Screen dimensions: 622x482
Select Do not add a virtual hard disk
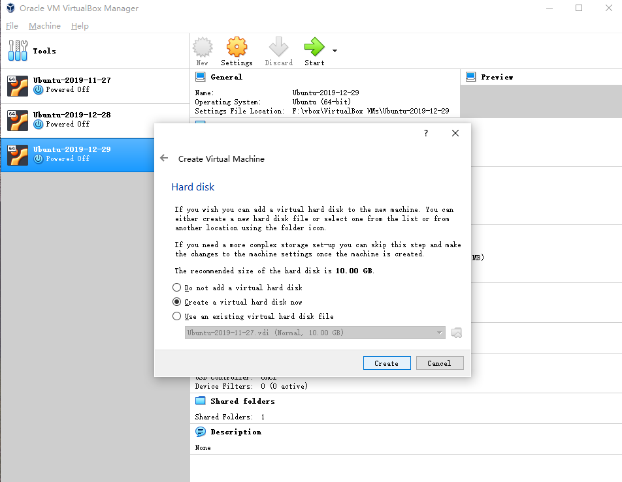point(237,288)
